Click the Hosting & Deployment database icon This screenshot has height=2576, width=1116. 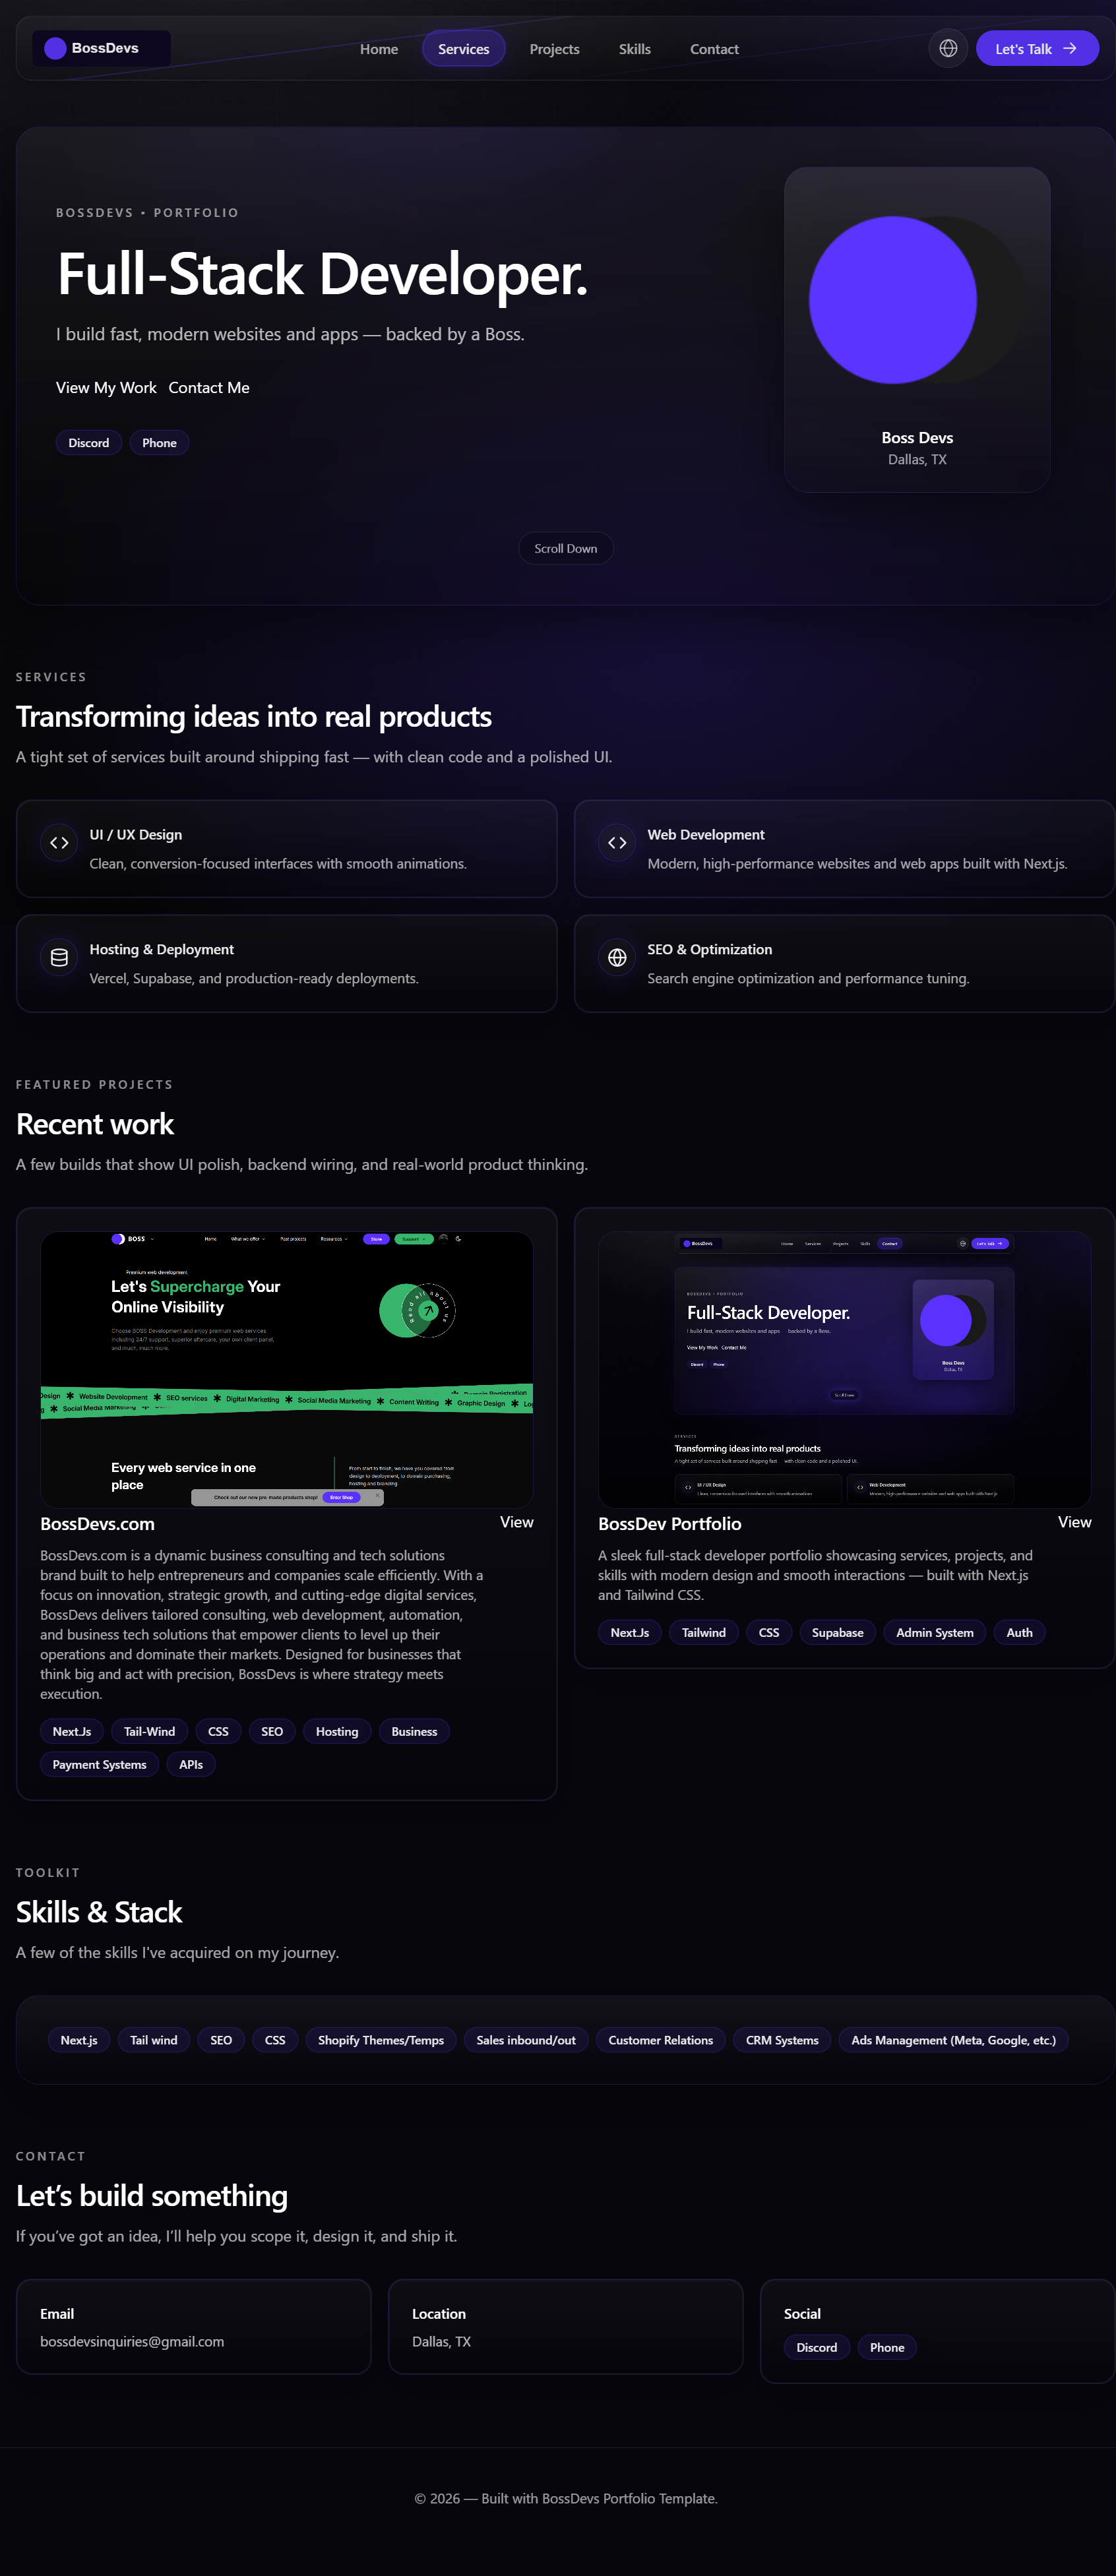[59, 958]
